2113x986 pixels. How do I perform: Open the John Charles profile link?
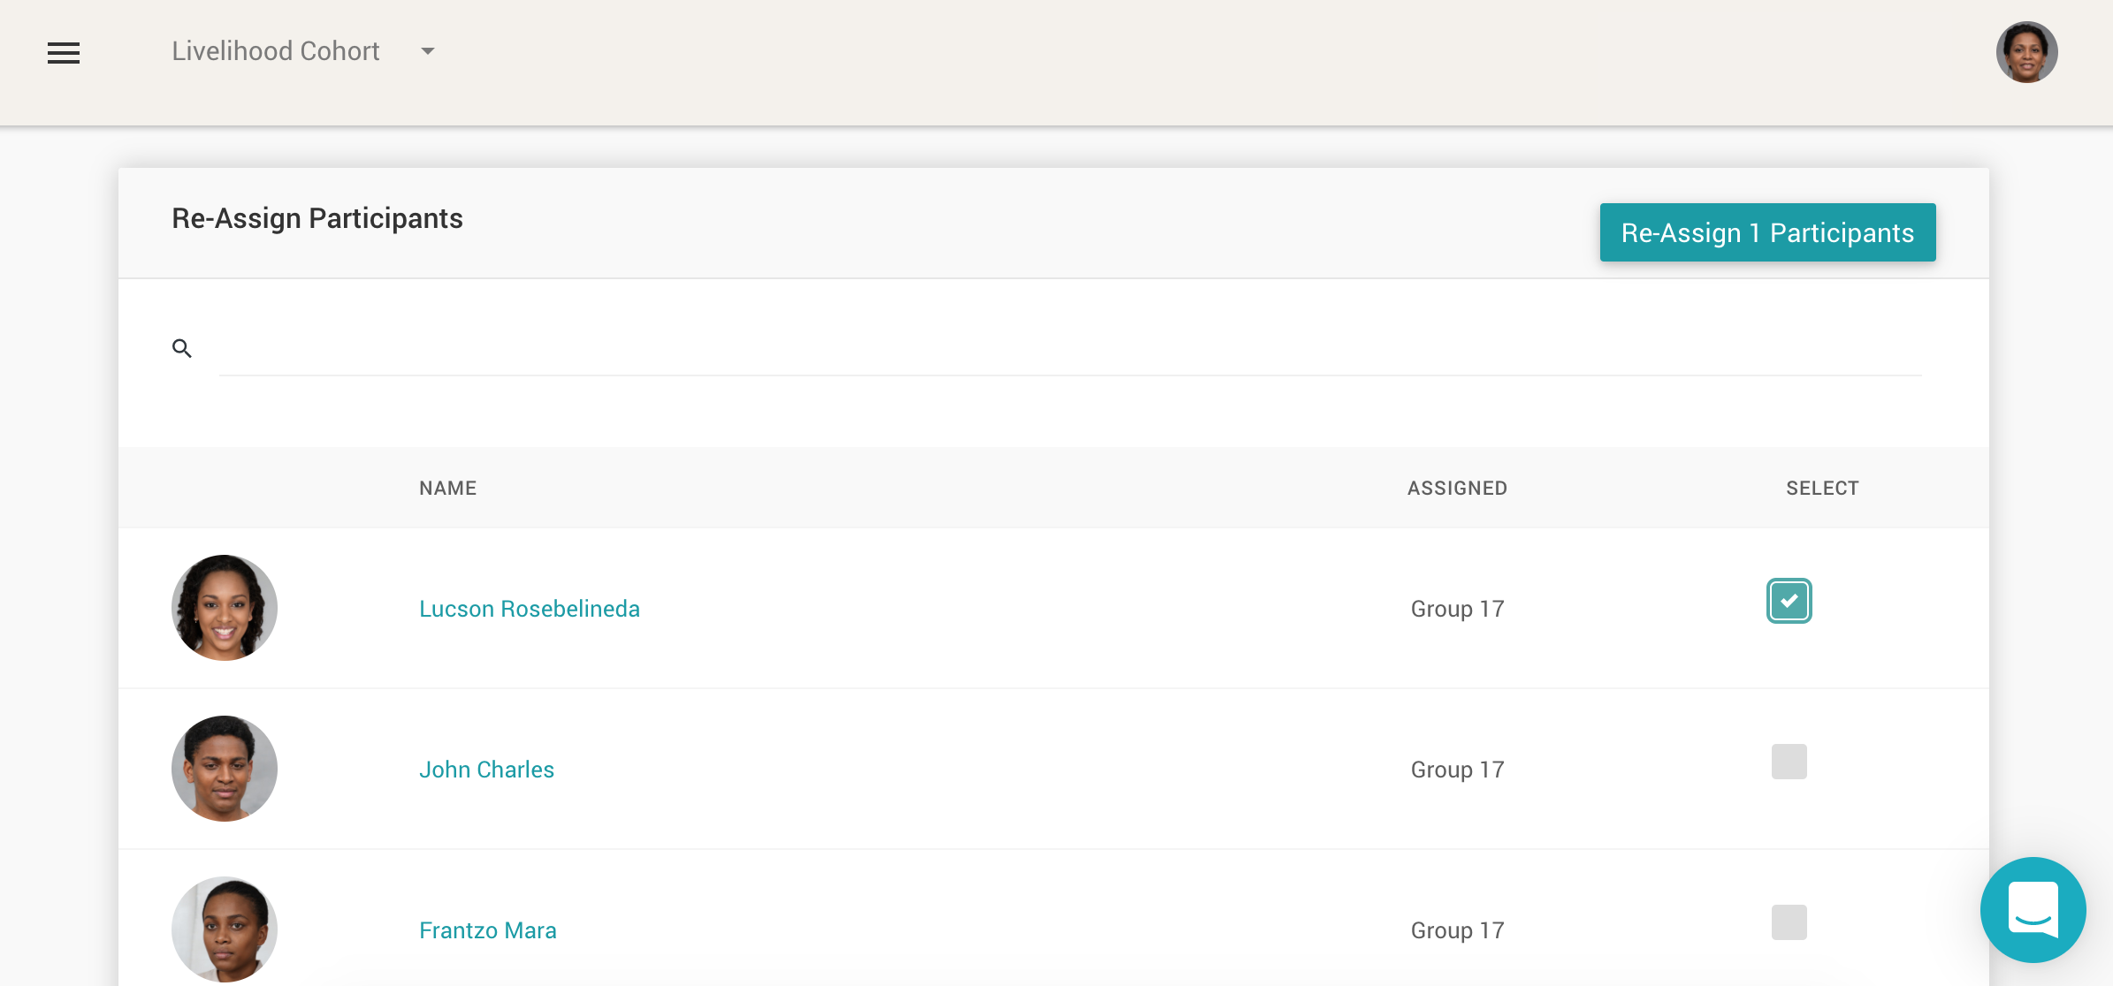(x=486, y=770)
